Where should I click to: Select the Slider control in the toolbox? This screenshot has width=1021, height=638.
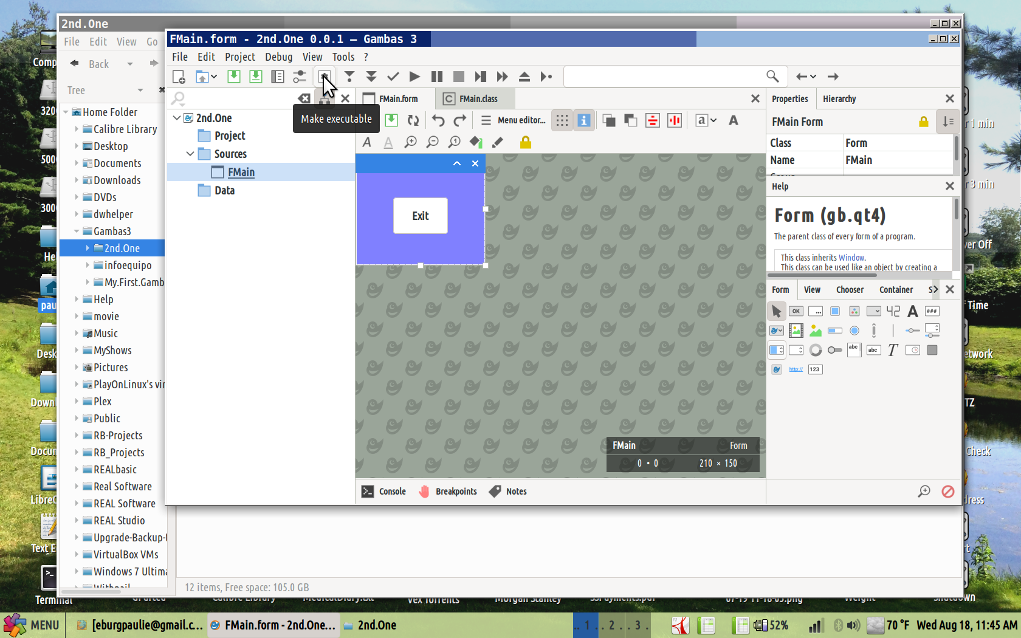click(912, 331)
